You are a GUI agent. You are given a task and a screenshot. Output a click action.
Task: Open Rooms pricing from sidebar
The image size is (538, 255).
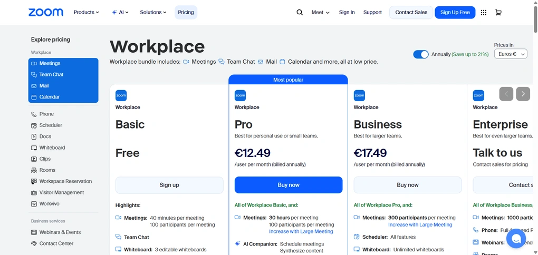point(43,170)
